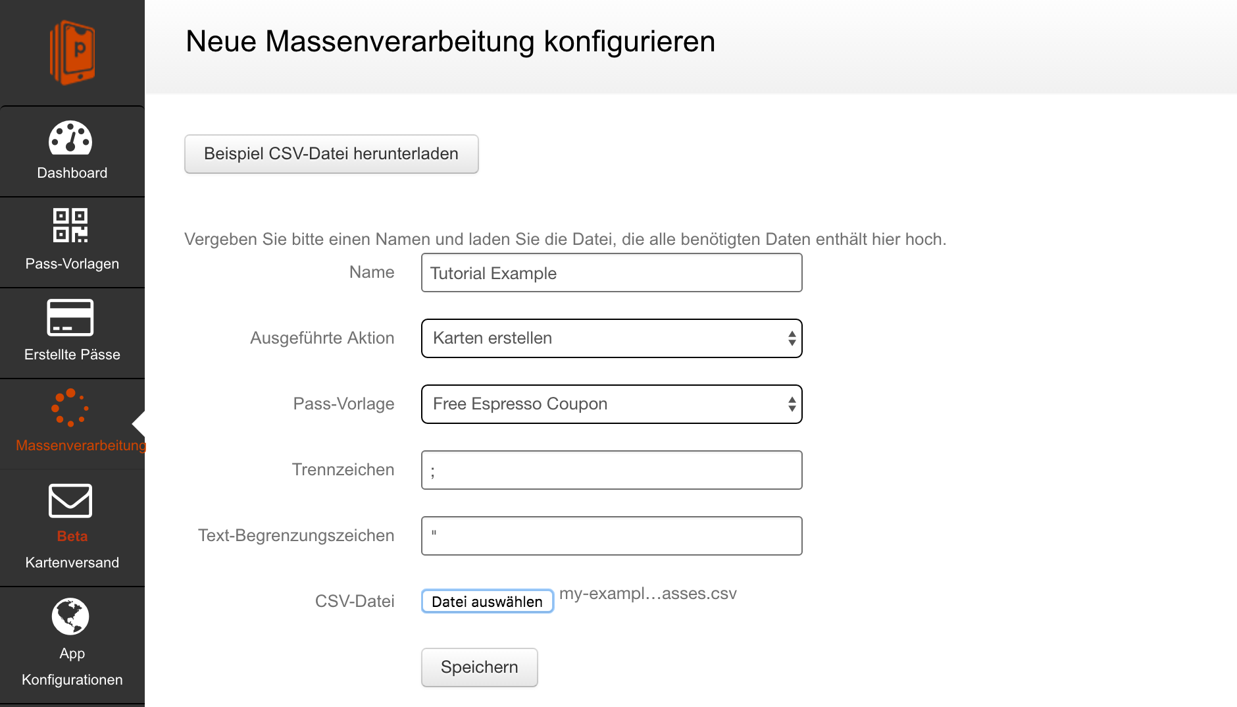Select the Pass-Vorlagen QR code icon
The image size is (1237, 707).
(70, 225)
